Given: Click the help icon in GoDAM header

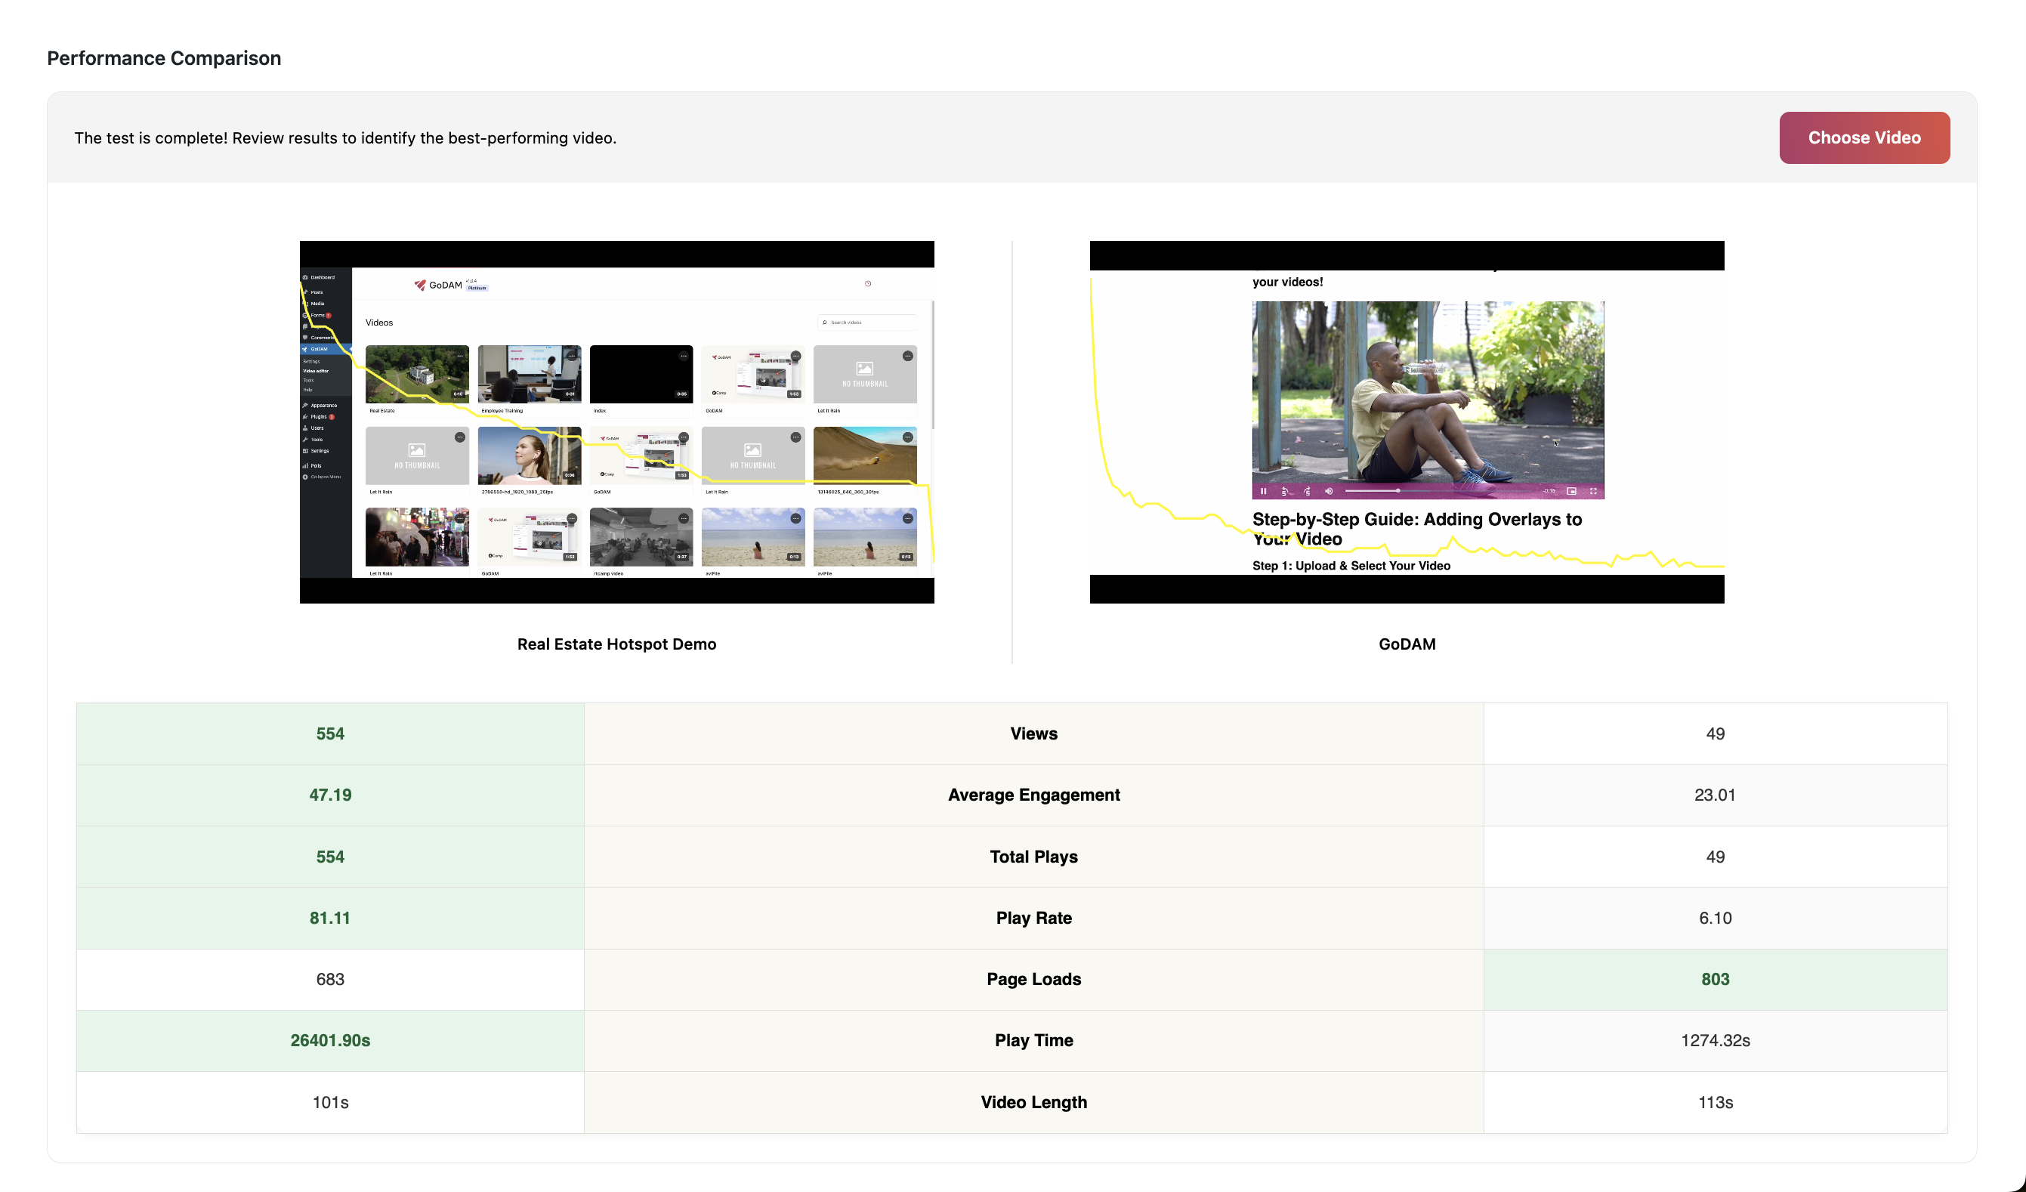Looking at the screenshot, I should [x=867, y=284].
